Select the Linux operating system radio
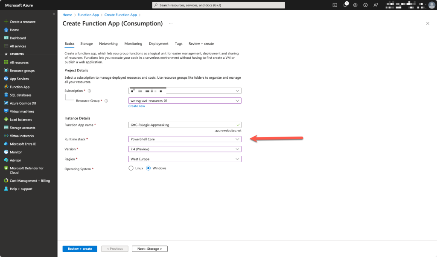The height and width of the screenshot is (257, 437). point(131,168)
